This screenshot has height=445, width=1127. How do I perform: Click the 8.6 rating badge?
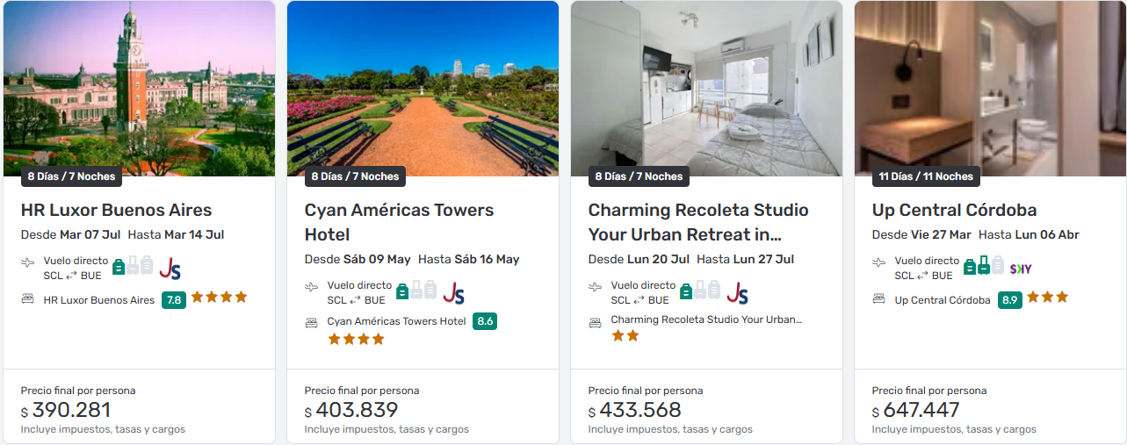(x=485, y=321)
